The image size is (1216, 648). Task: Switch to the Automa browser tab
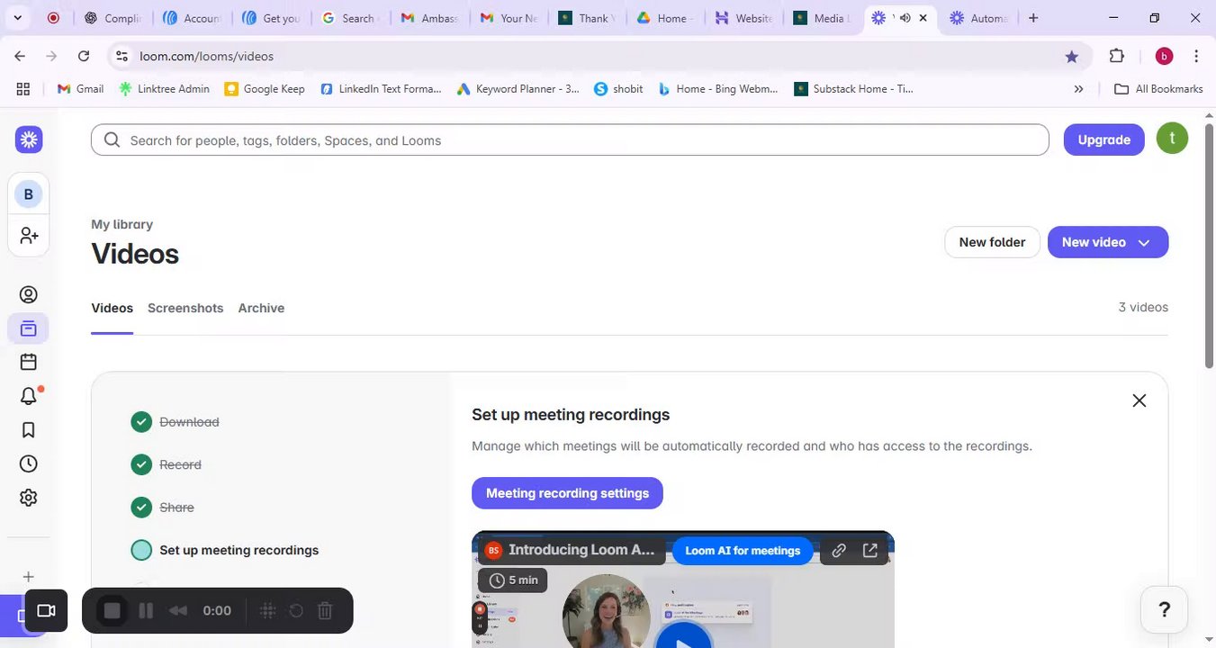[978, 18]
